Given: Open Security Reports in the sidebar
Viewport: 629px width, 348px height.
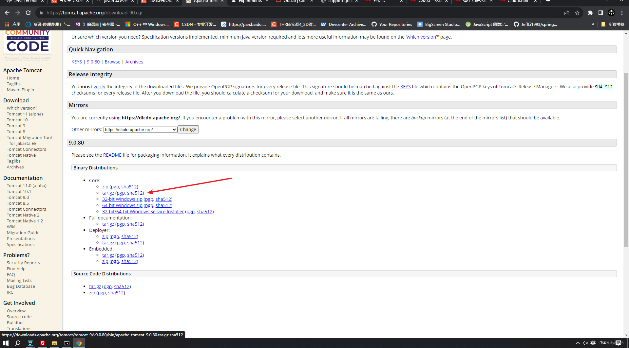Looking at the screenshot, I should (x=23, y=263).
